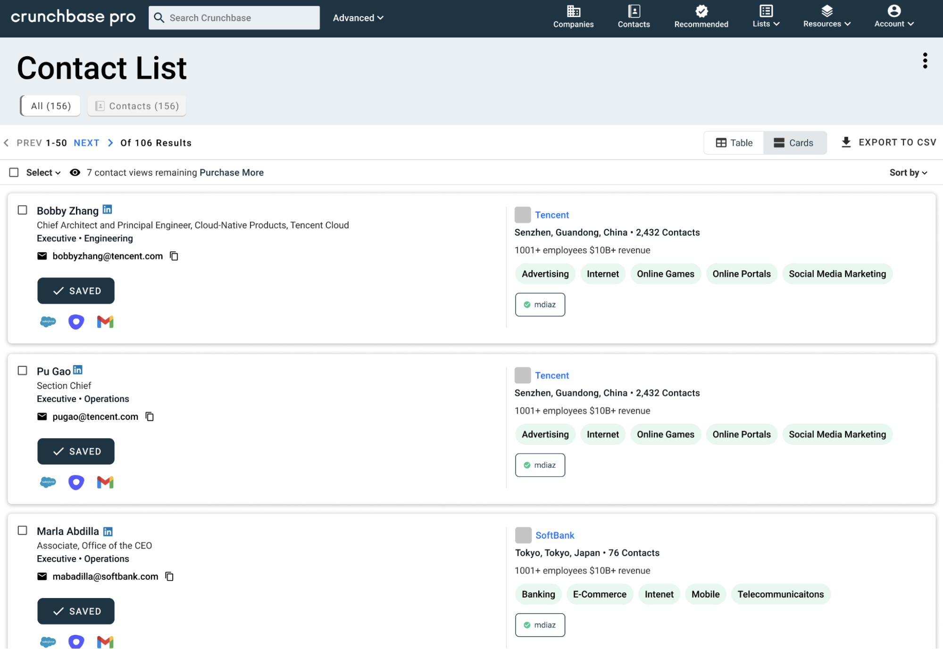Copy bobbyzhang@tencent.com email address

tap(174, 256)
